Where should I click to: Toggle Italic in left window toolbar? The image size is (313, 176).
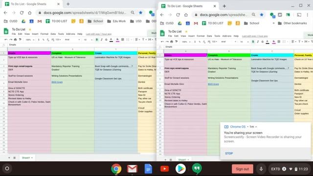pyautogui.click(x=101, y=40)
